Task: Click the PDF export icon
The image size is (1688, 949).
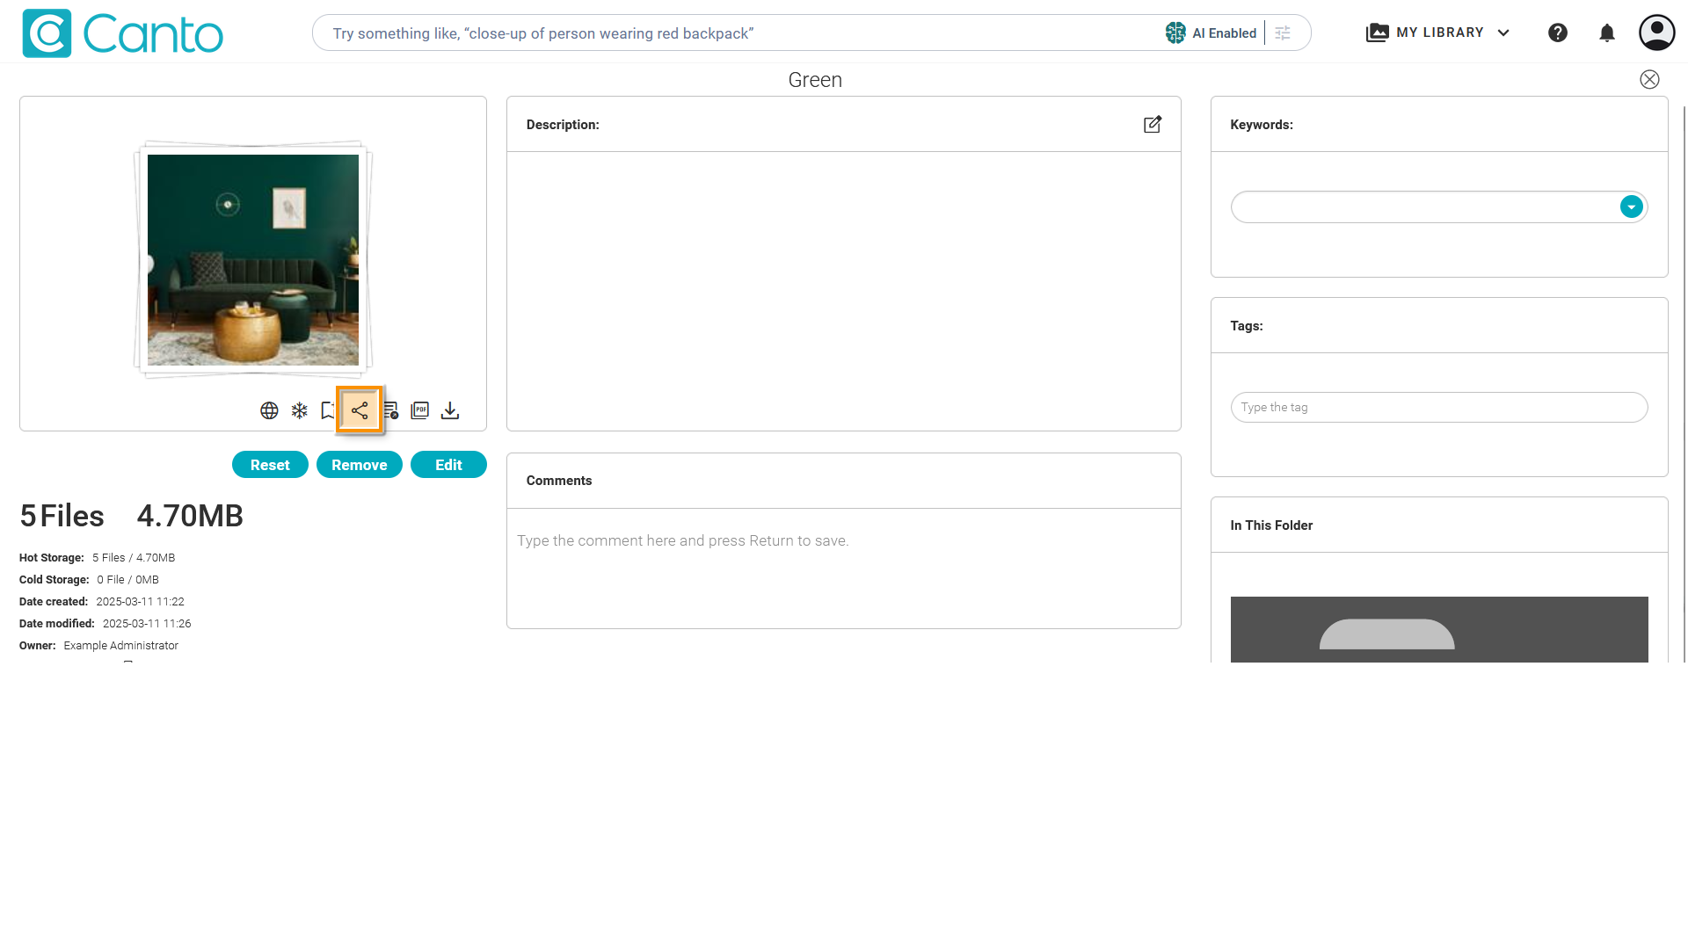Action: [x=420, y=410]
